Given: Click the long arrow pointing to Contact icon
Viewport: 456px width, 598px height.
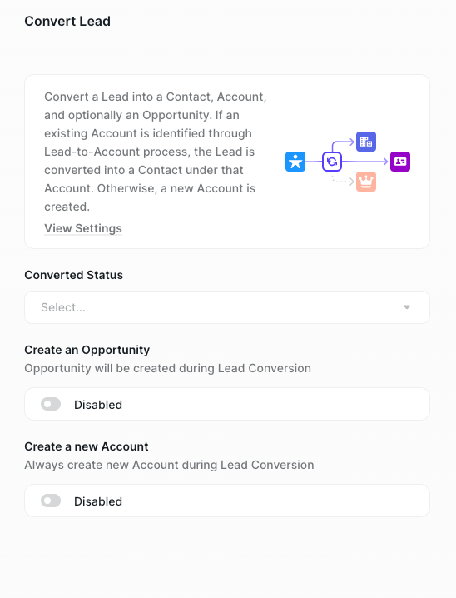Looking at the screenshot, I should click(x=365, y=162).
